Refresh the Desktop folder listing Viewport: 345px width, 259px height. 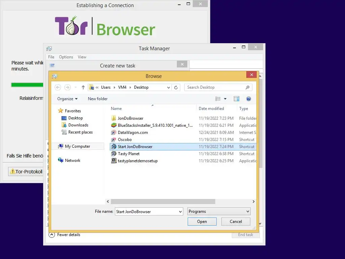click(176, 87)
